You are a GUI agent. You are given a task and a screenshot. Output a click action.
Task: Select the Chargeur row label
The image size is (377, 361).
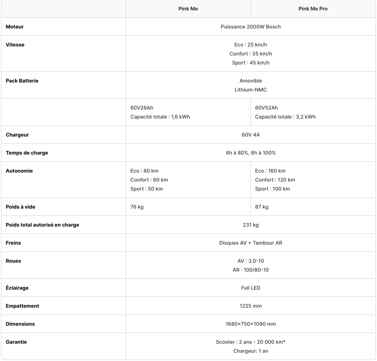point(17,135)
